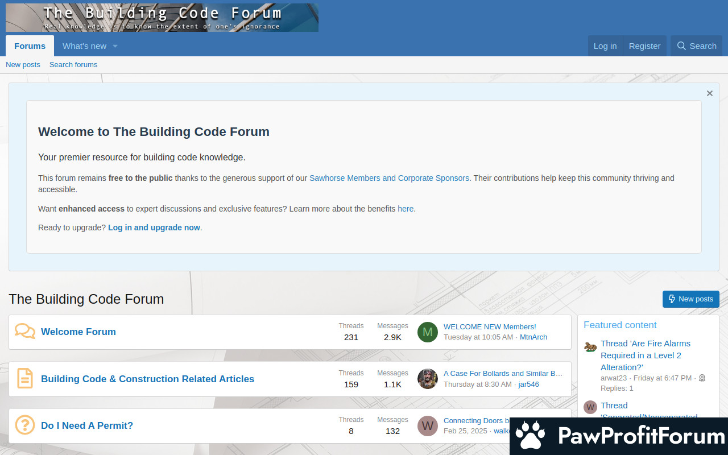
Task: Open MtnArch user profile
Action: [533, 337]
